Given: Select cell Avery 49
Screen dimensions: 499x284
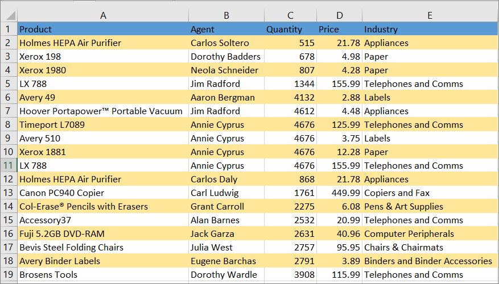Looking at the screenshot, I should (103, 97).
